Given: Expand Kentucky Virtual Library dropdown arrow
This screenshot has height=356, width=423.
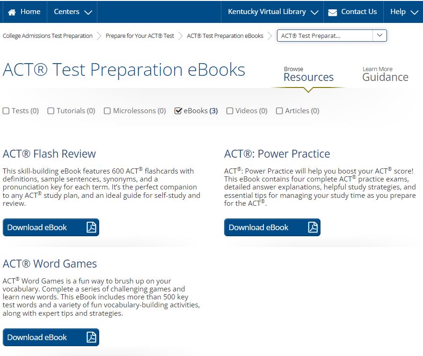Looking at the screenshot, I should point(314,13).
